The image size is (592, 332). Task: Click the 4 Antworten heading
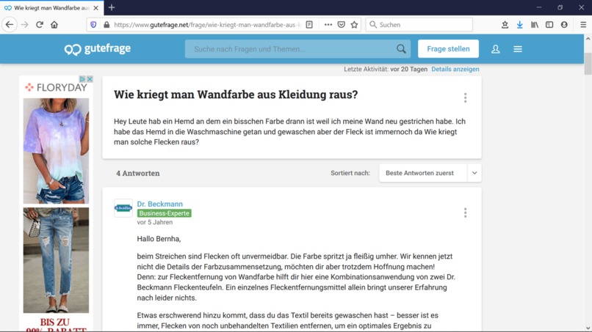click(x=138, y=174)
